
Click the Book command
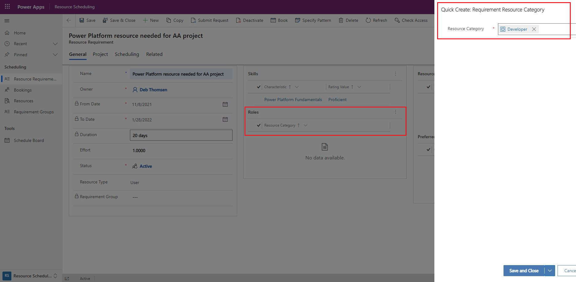point(279,20)
